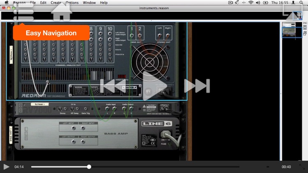
Task: Open Spotlight search magnifier
Action: (x=301, y=2)
